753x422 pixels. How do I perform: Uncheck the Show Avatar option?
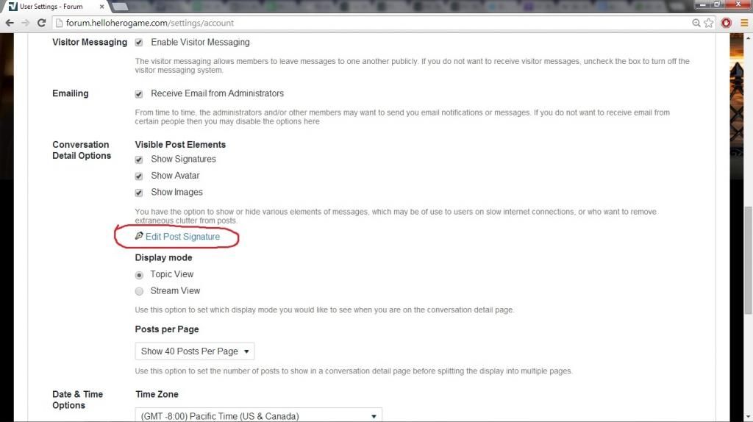(x=139, y=176)
